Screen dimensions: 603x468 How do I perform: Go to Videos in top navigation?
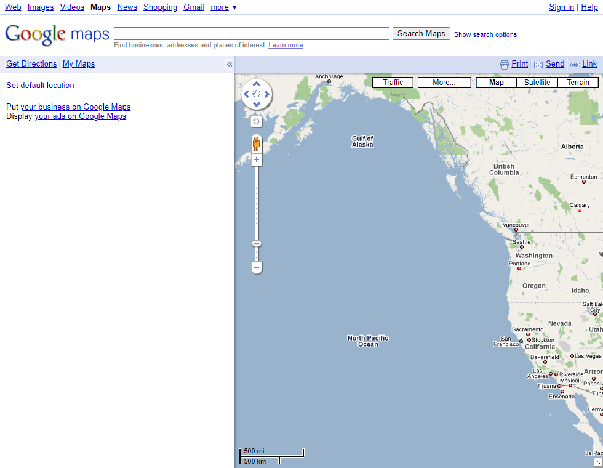(x=72, y=7)
